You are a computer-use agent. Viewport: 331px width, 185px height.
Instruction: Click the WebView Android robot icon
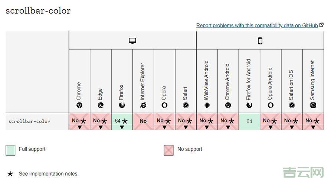pos(207,105)
